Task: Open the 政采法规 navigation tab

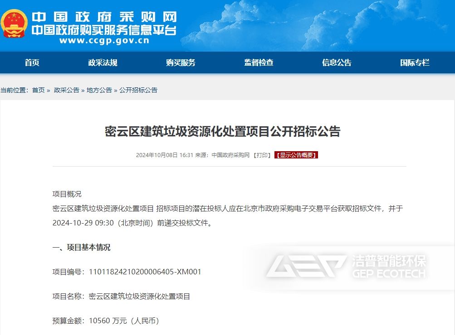Action: pyautogui.click(x=103, y=62)
